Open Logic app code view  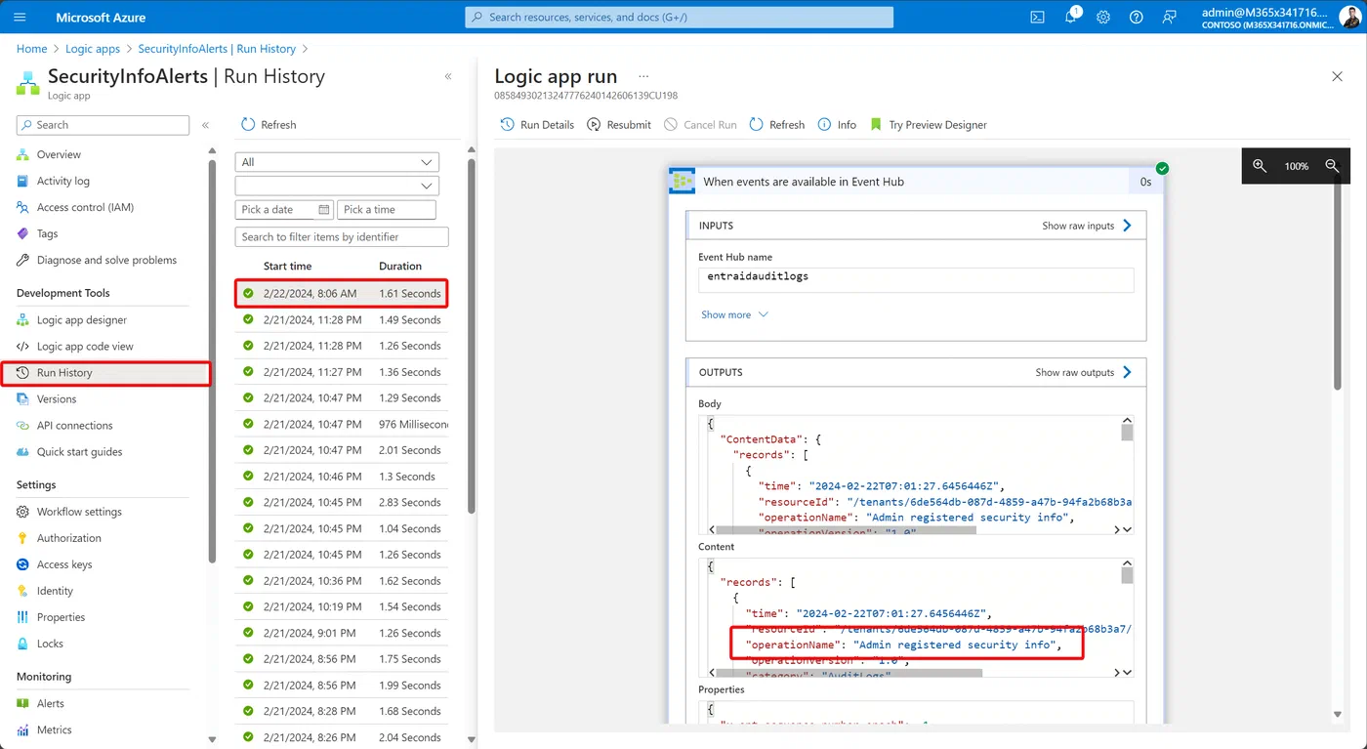point(85,347)
